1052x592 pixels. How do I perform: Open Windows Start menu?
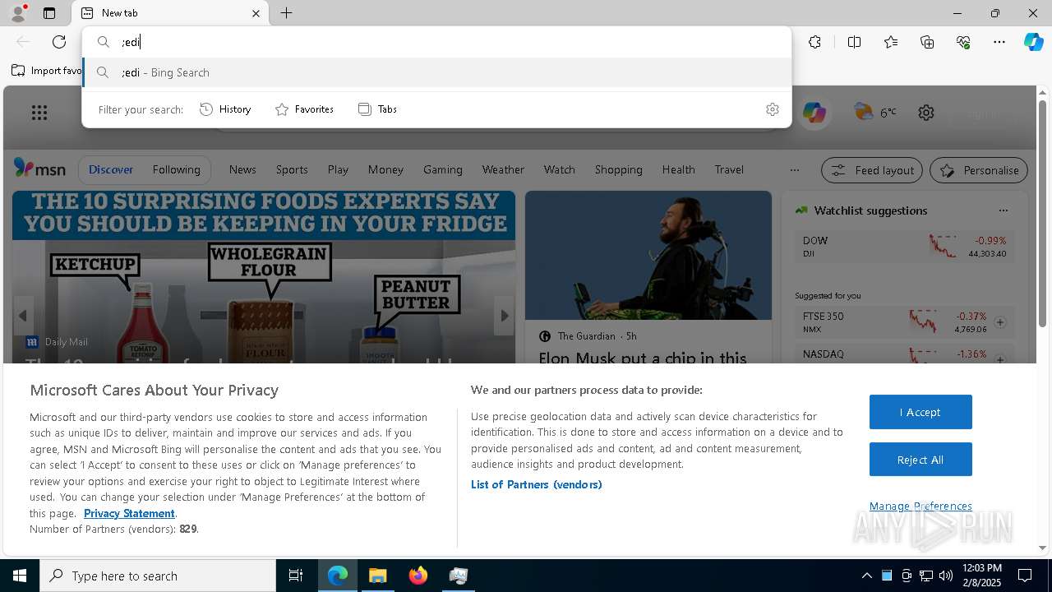pyautogui.click(x=20, y=576)
